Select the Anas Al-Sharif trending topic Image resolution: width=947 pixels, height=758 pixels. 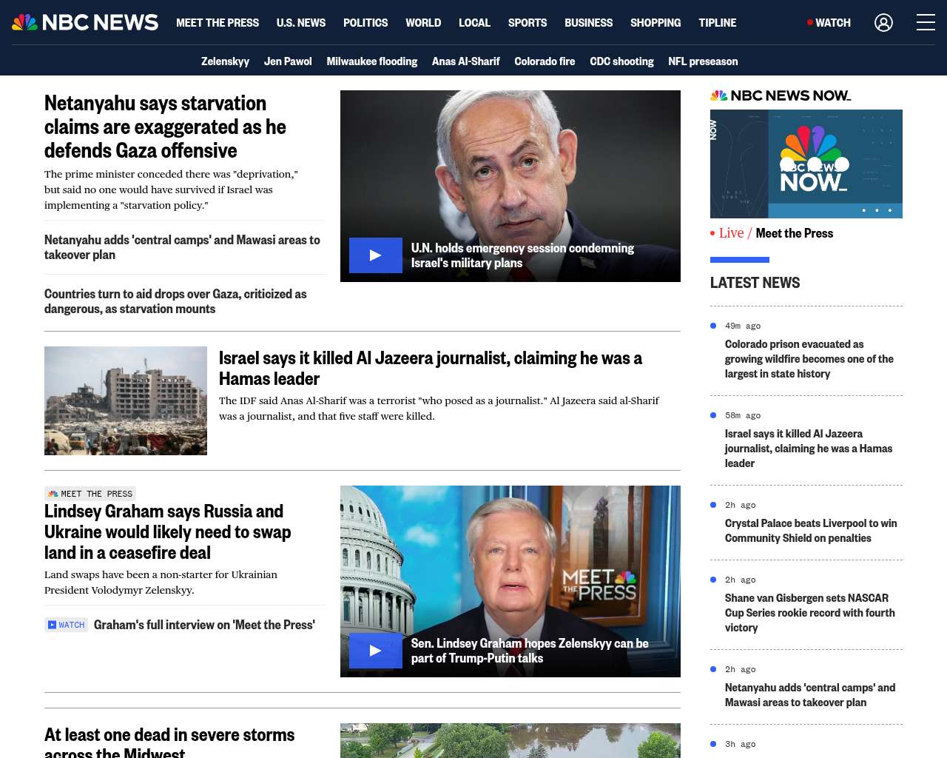[466, 61]
